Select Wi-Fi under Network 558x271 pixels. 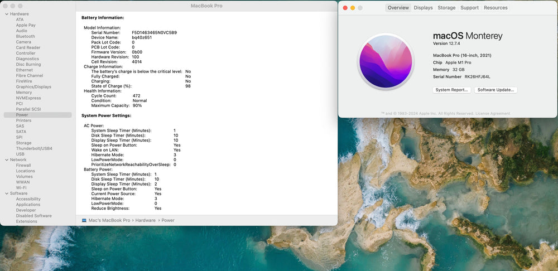click(21, 188)
